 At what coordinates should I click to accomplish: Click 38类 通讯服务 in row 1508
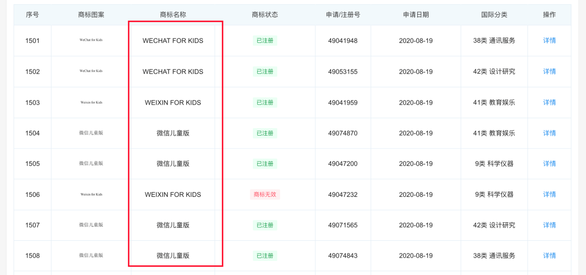(494, 255)
